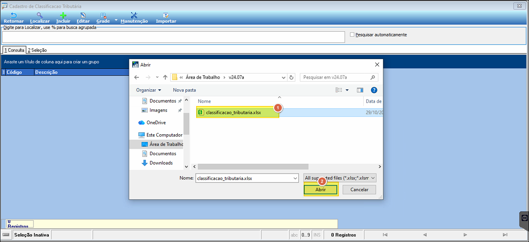This screenshot has height=242, width=529.
Task: Expand the Grade dropdown arrow
Action: [116, 20]
